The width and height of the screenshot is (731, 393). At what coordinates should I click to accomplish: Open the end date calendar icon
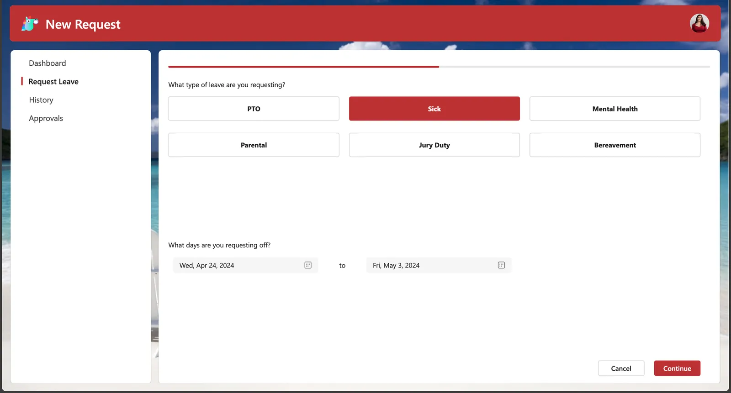pos(501,265)
